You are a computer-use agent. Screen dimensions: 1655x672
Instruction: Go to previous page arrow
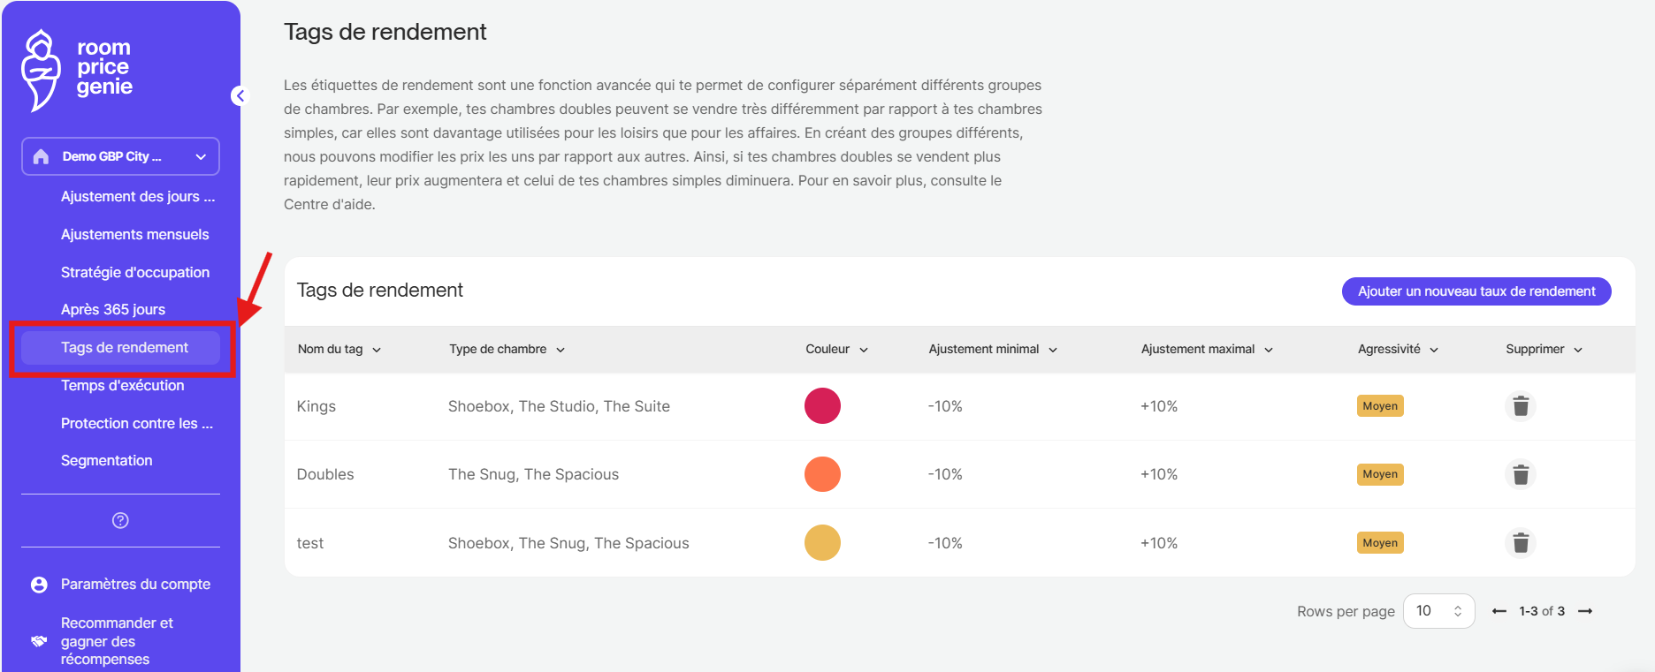click(x=1499, y=611)
